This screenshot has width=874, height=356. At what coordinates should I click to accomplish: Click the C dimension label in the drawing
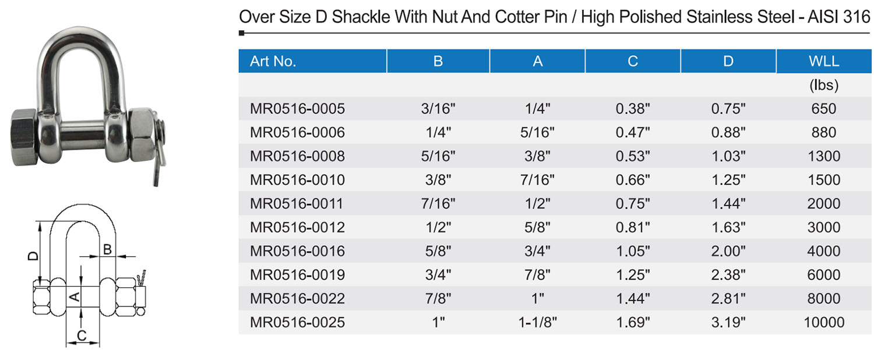82,335
